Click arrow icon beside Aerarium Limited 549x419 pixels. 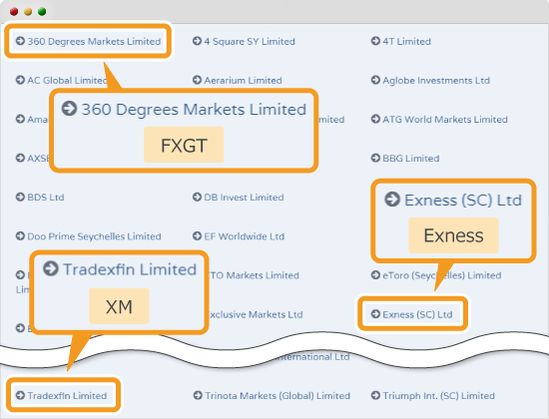pyautogui.click(x=197, y=80)
